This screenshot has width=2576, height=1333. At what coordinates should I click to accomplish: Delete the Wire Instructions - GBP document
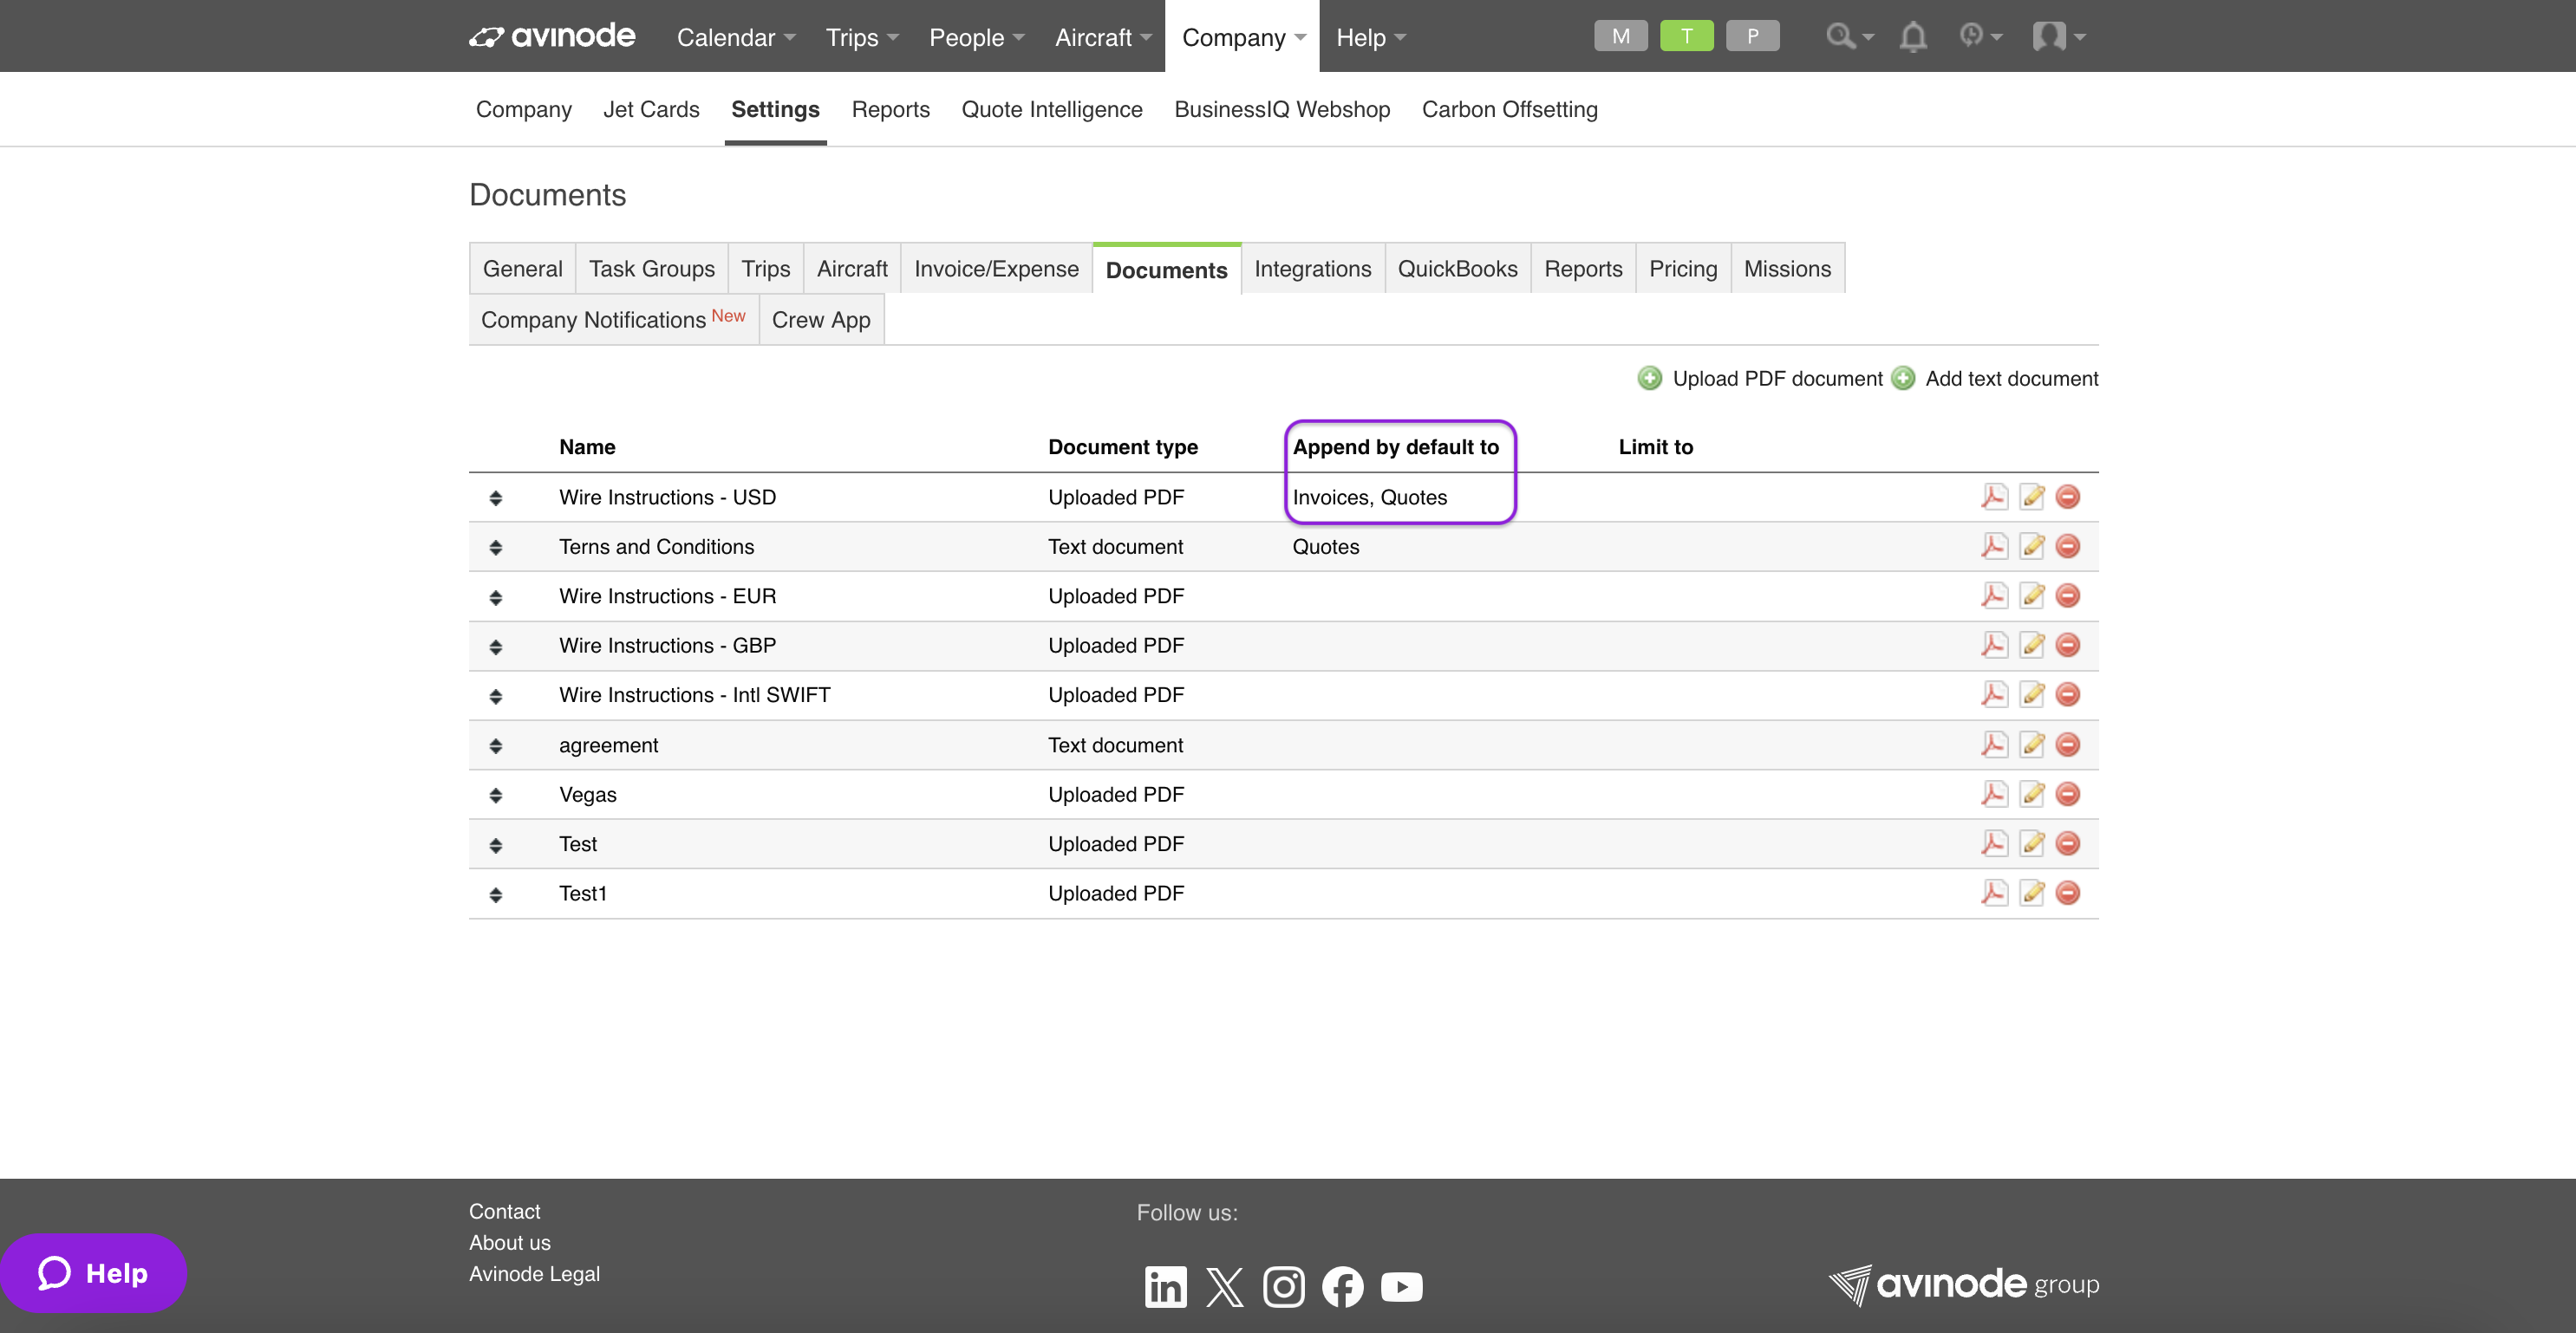coord(2068,645)
